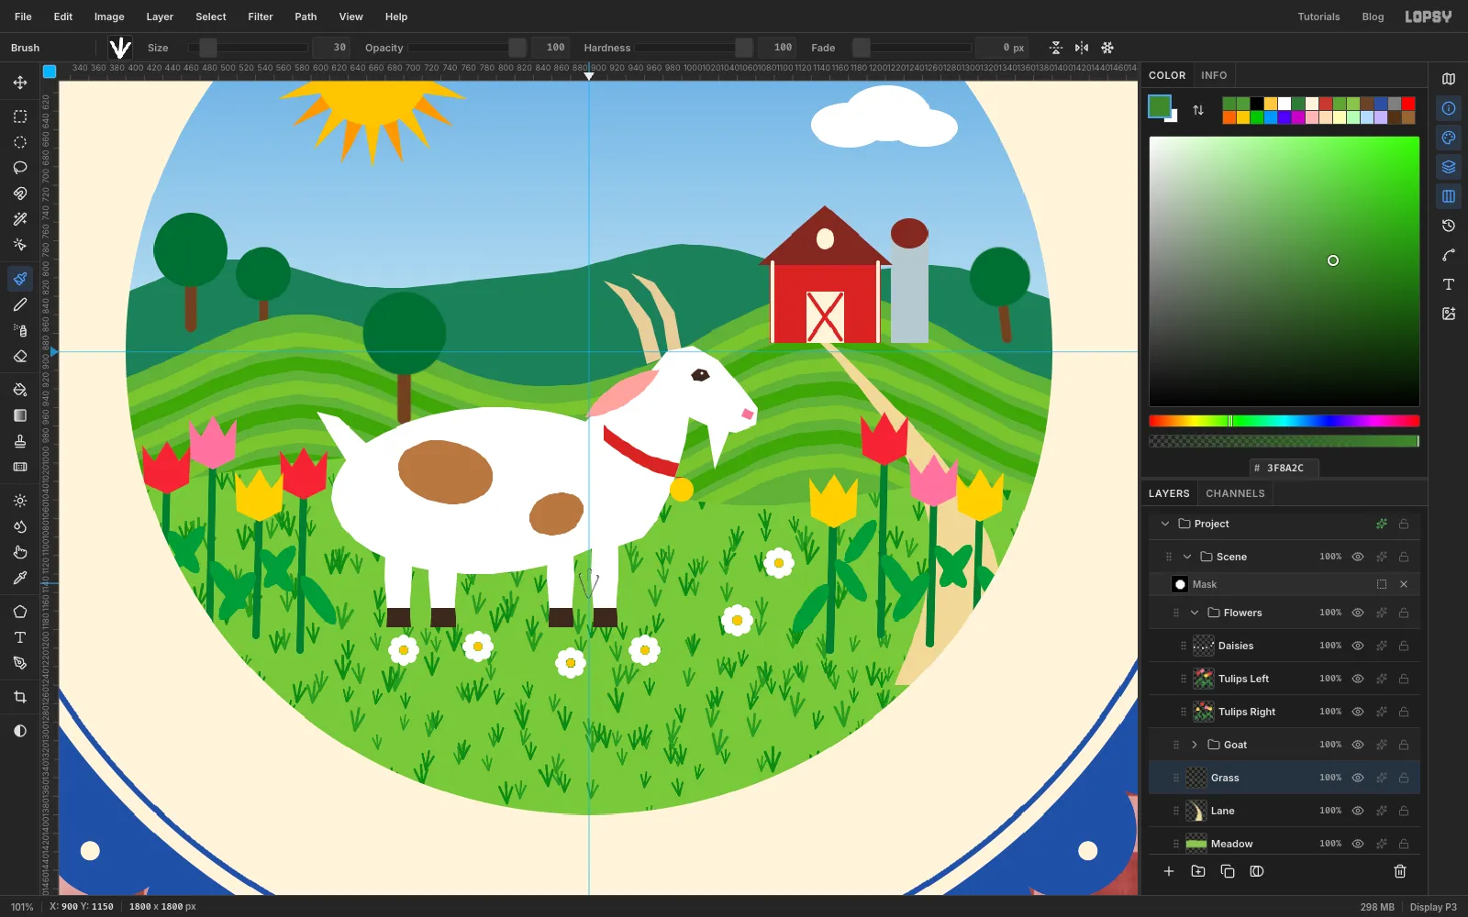The height and width of the screenshot is (917, 1468).
Task: Switch to the Channels tab
Action: click(1235, 493)
